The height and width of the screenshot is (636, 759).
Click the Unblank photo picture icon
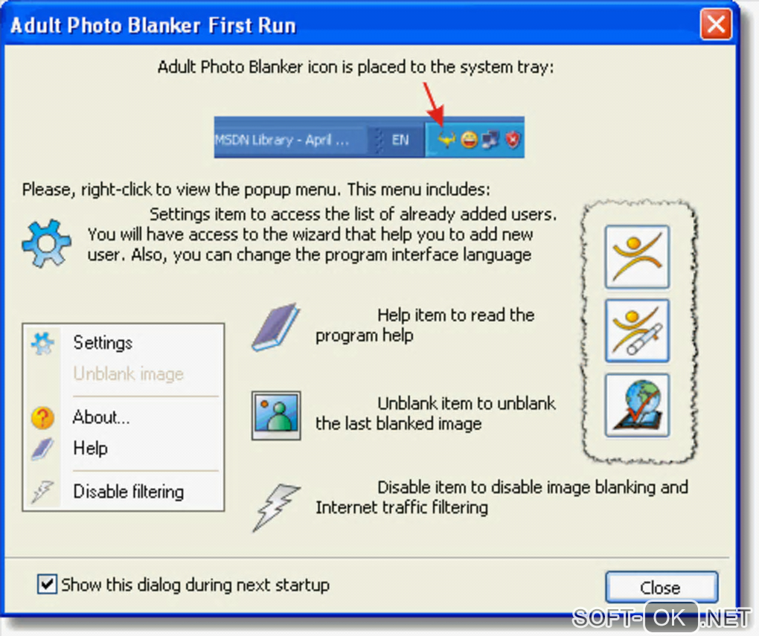[x=276, y=416]
